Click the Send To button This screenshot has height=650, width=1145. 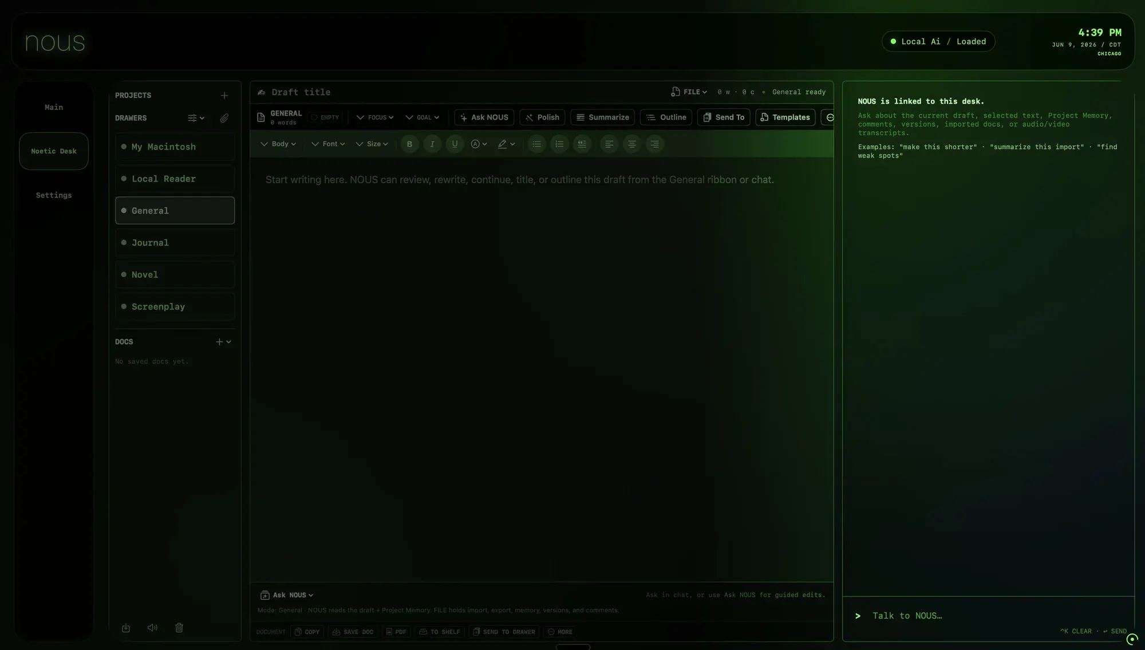tap(724, 117)
